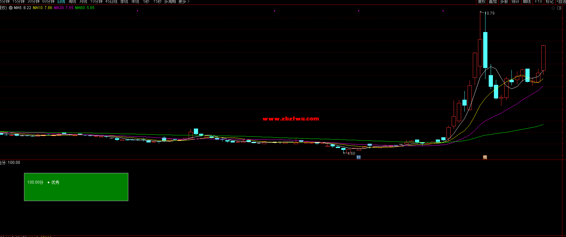Image resolution: width=566 pixels, height=237 pixels.
Task: Toggle the side panel icon at chart top-right
Action: (x=559, y=8)
